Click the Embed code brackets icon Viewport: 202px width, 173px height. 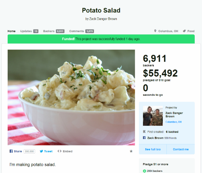(59, 151)
